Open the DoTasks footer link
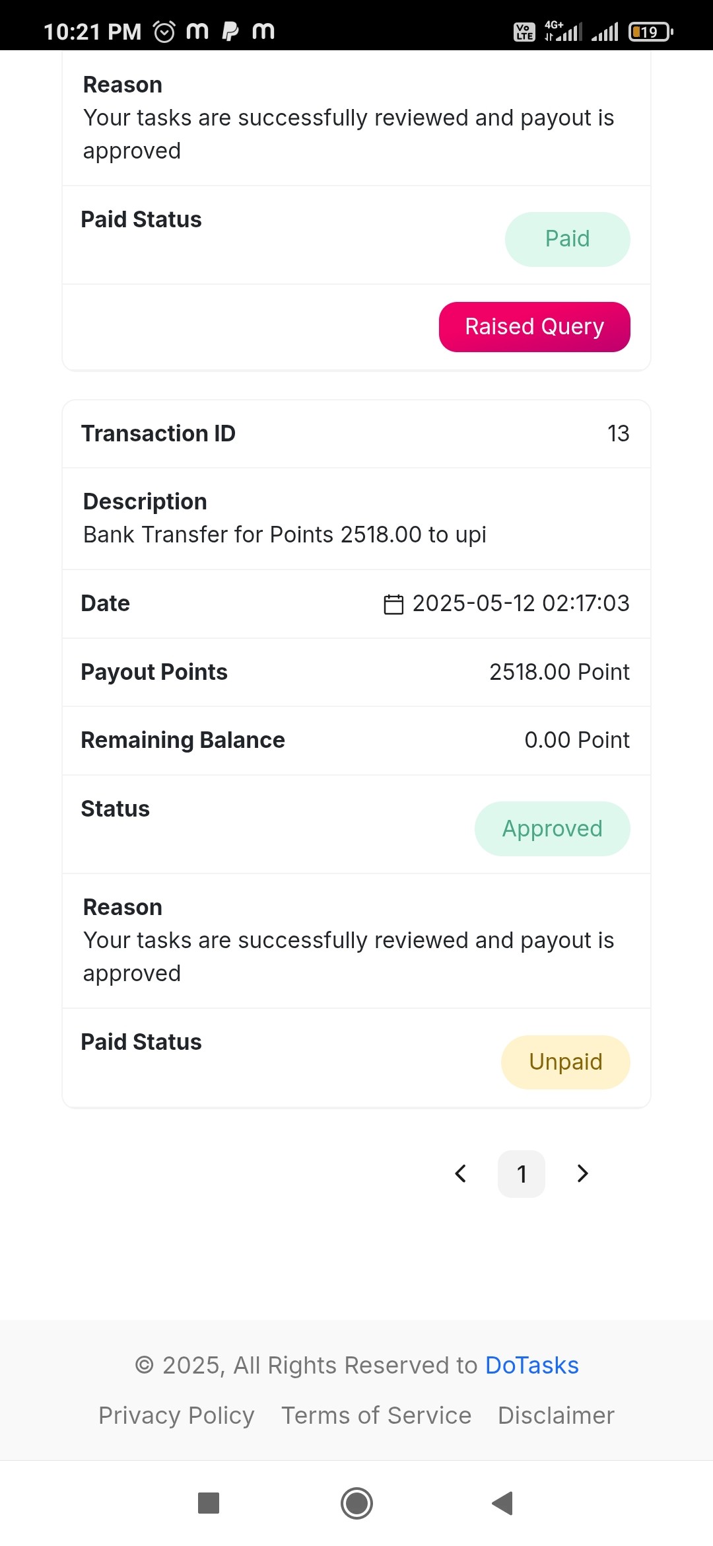 [x=531, y=1365]
